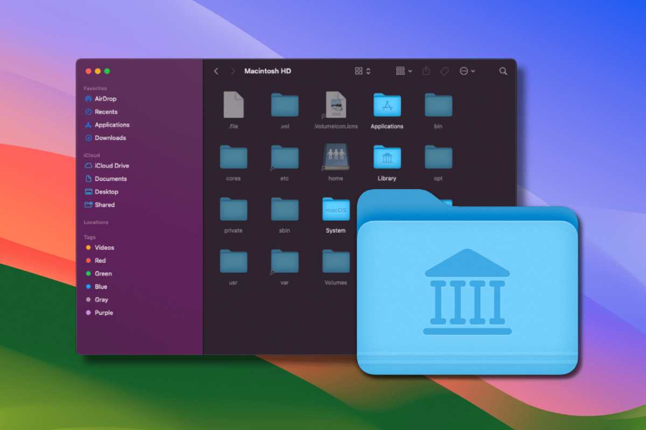Image resolution: width=646 pixels, height=430 pixels.
Task: Select the .VolumeIcon.icns file
Action: click(335, 105)
